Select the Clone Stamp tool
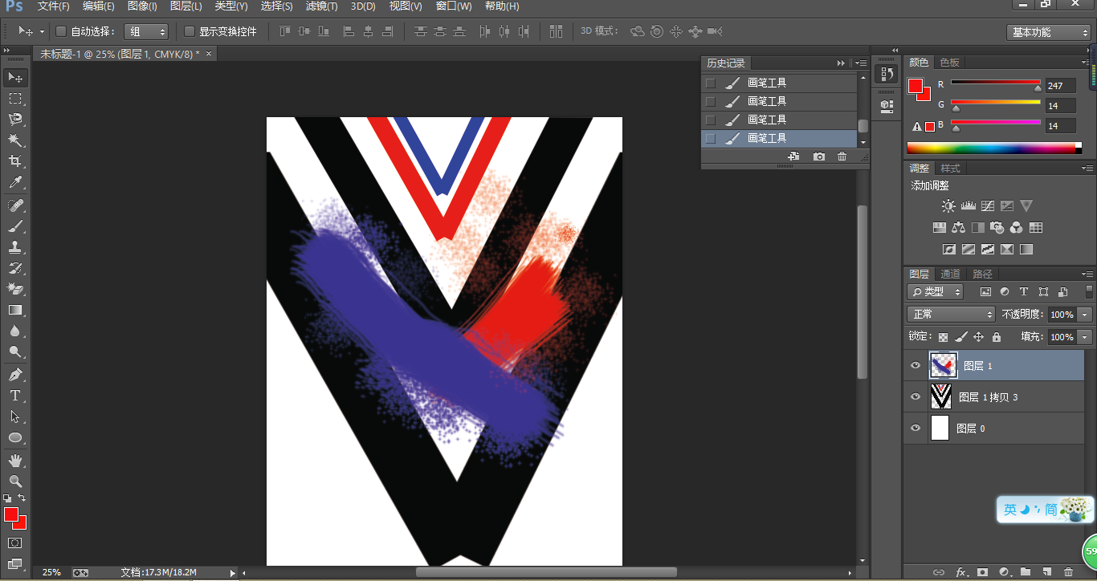 (15, 247)
